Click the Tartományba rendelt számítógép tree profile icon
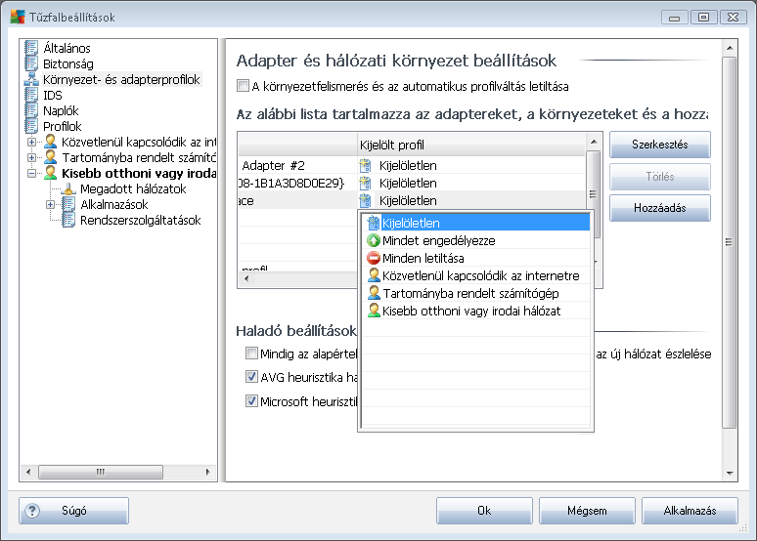 [50, 157]
